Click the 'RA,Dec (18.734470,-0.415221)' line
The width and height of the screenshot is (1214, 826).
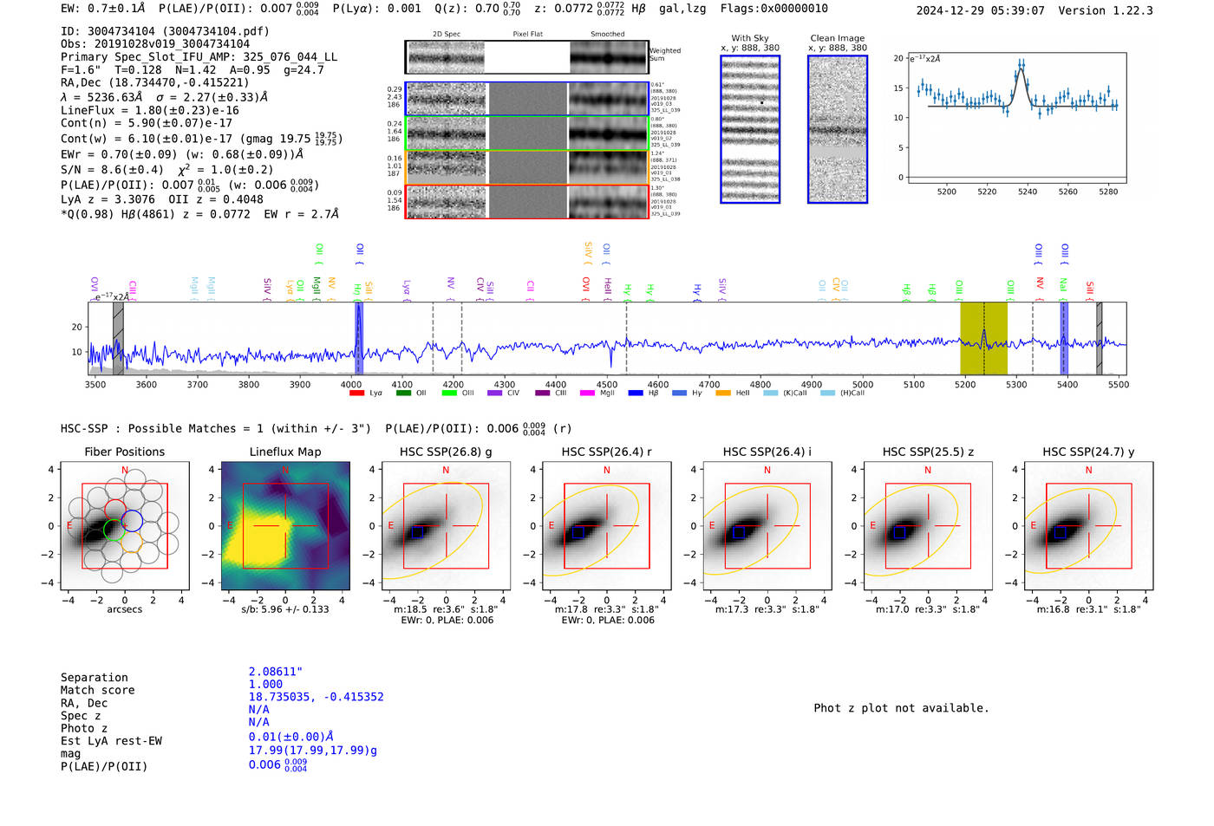(x=154, y=83)
